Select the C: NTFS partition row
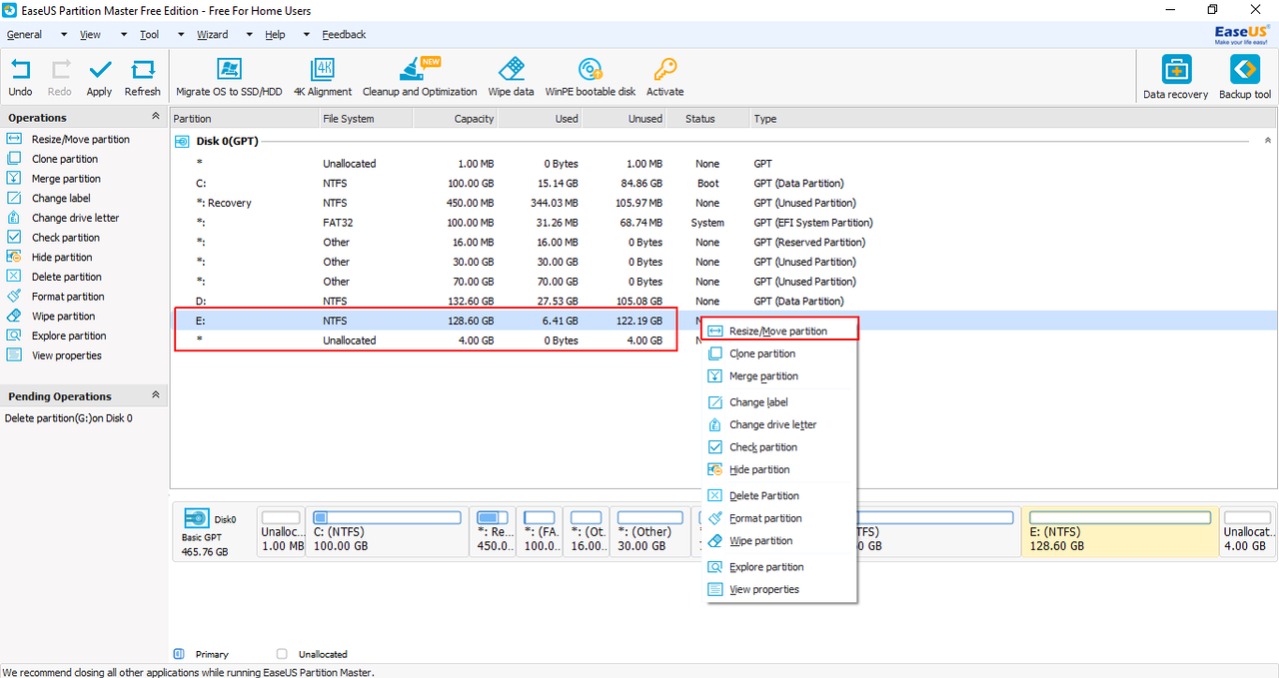 click(723, 184)
